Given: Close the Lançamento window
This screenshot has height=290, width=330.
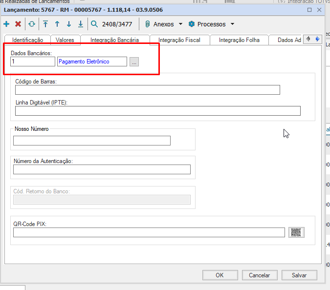Looking at the screenshot, I should 319,10.
